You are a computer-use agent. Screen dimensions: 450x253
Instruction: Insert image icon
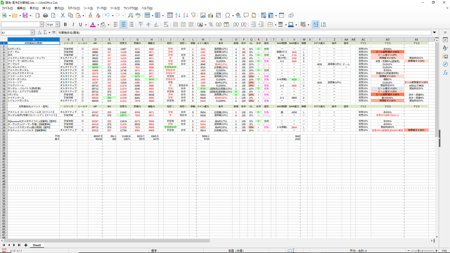click(203, 15)
